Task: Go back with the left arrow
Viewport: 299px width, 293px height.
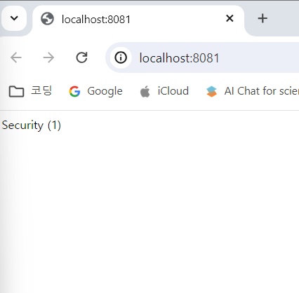Action: pyautogui.click(x=16, y=57)
